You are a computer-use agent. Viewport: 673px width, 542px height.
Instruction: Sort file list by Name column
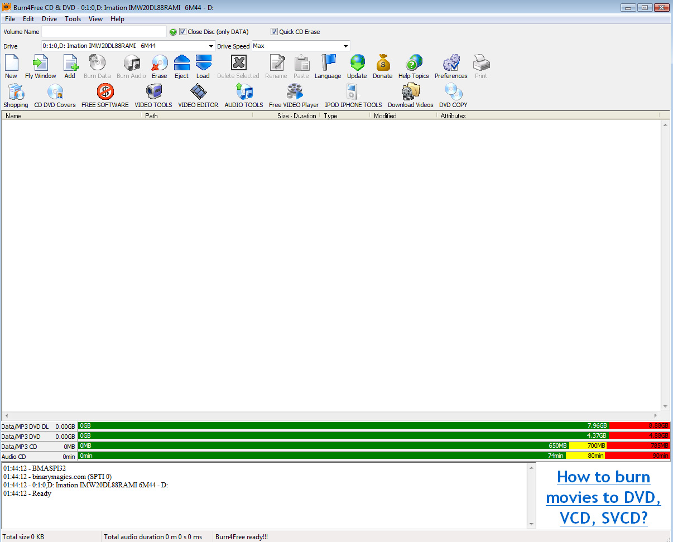click(x=71, y=116)
